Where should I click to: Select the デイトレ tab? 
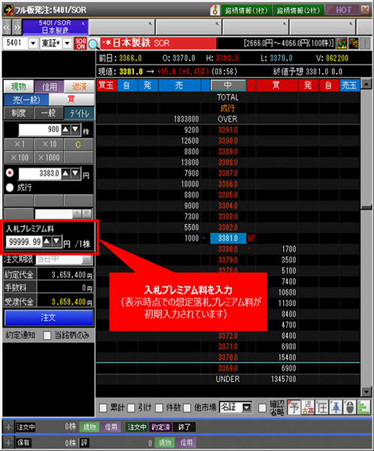80,113
